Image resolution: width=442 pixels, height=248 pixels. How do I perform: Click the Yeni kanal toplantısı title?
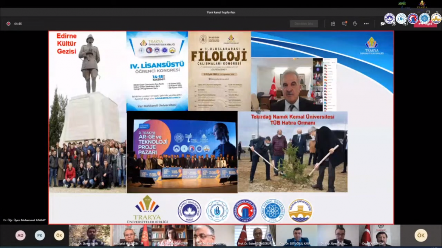[x=221, y=12]
